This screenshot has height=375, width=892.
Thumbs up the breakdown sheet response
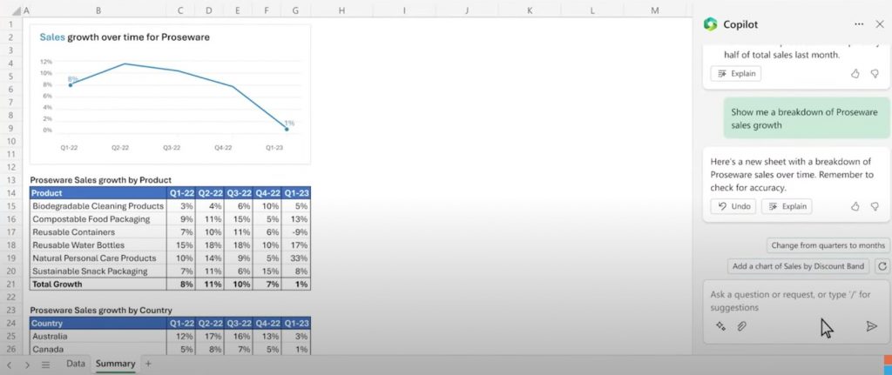[855, 206]
